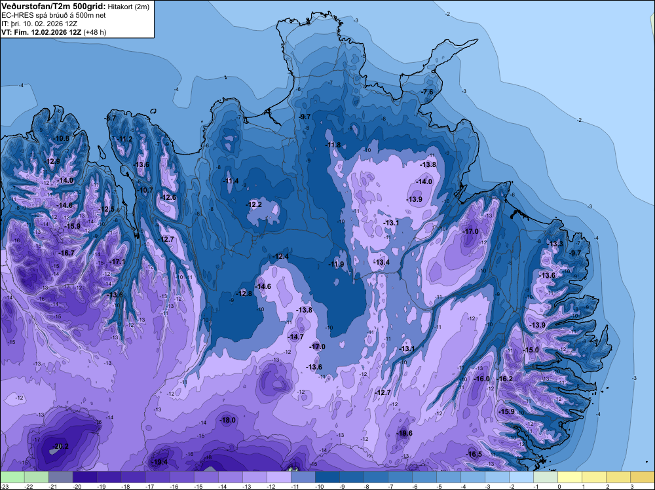Select the -12.9 temperature label
The image size is (655, 490).
pos(52,161)
